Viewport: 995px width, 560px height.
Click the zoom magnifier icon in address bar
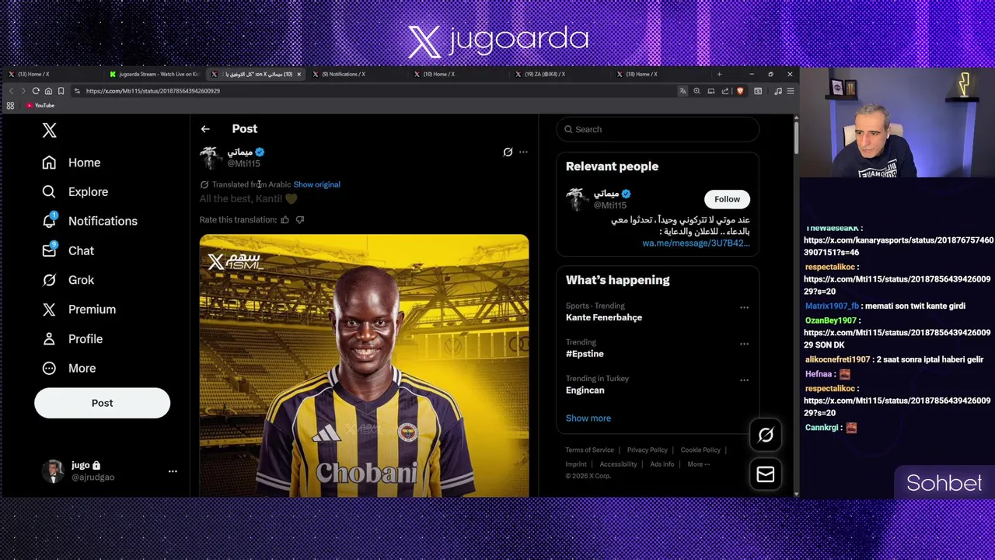pyautogui.click(x=696, y=91)
